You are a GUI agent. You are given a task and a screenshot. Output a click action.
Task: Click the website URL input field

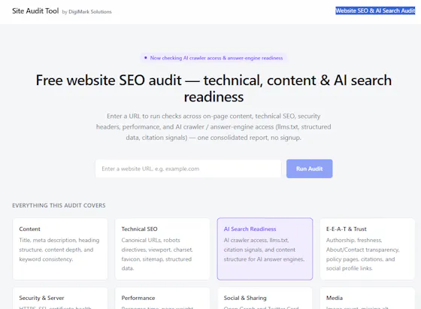[188, 168]
